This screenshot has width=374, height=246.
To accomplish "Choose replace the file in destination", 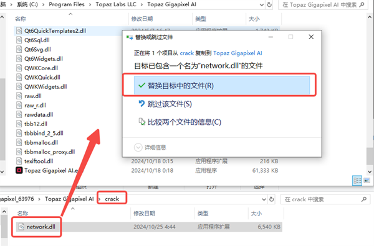I will coord(222,85).
